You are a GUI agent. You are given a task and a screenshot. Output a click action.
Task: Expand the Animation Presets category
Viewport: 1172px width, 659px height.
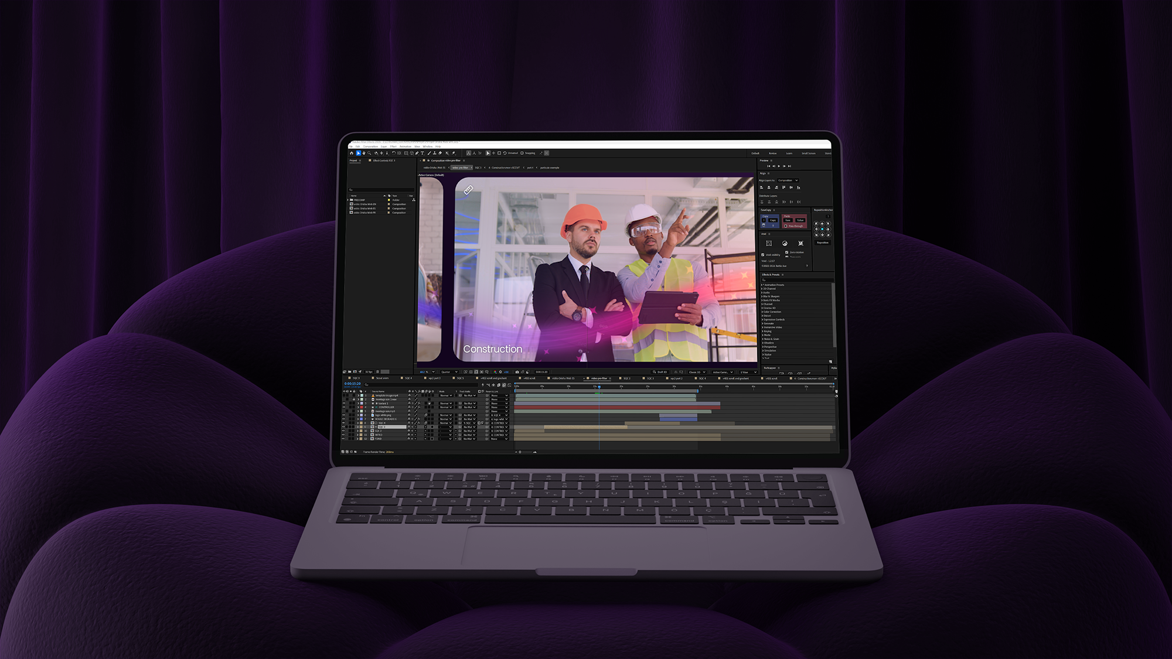[762, 285]
